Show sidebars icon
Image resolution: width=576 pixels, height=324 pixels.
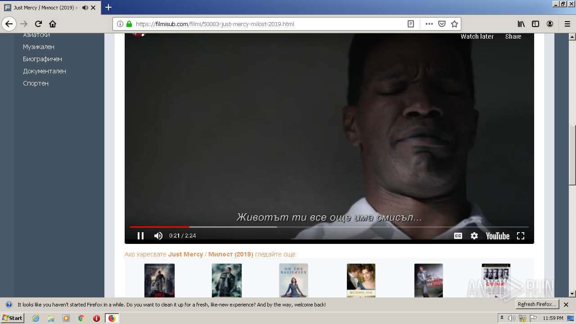[535, 24]
